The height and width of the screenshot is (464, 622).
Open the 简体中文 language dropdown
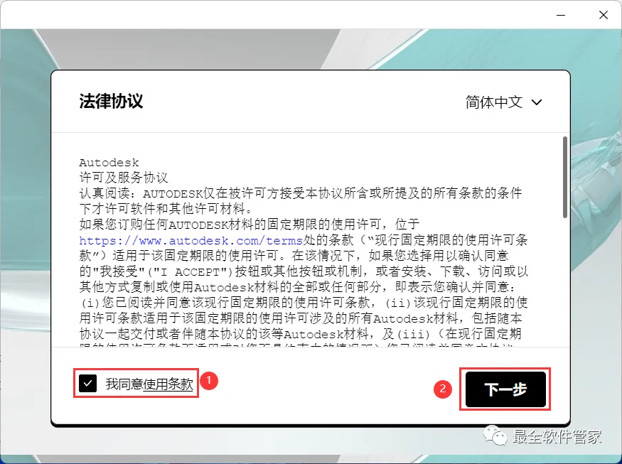(x=503, y=102)
